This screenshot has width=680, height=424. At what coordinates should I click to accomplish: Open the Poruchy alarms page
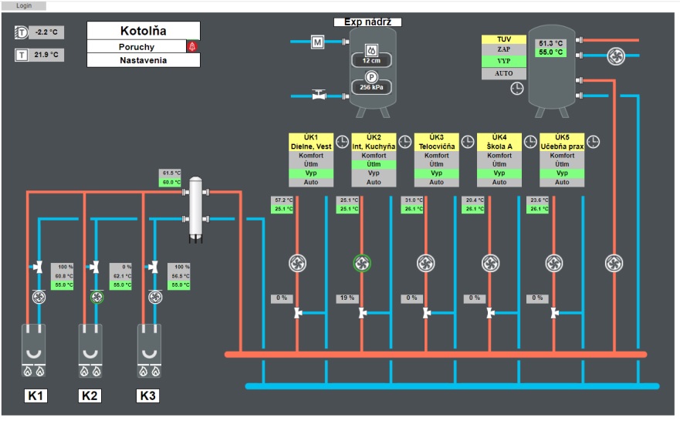(x=137, y=47)
